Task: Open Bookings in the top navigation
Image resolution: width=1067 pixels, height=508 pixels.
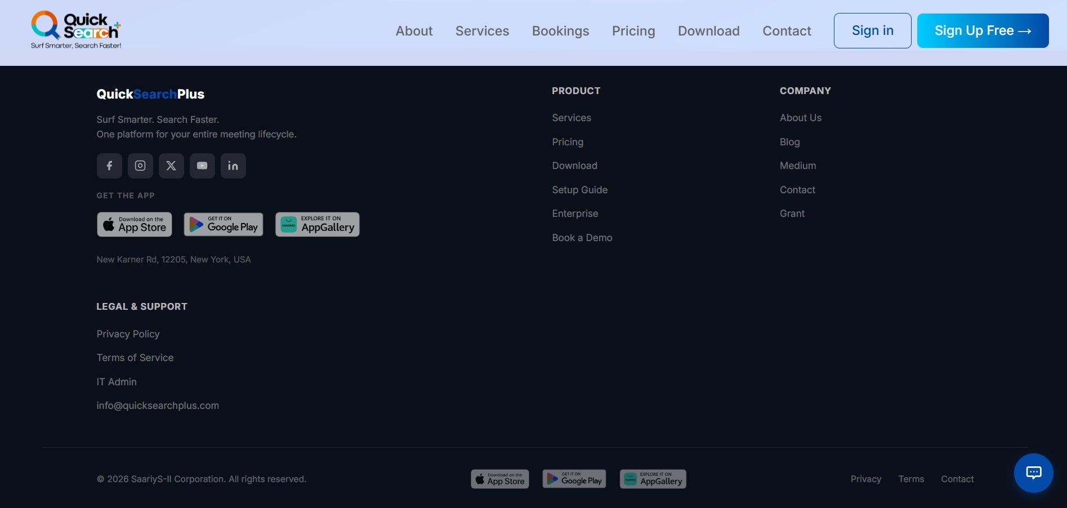Action: [x=560, y=31]
